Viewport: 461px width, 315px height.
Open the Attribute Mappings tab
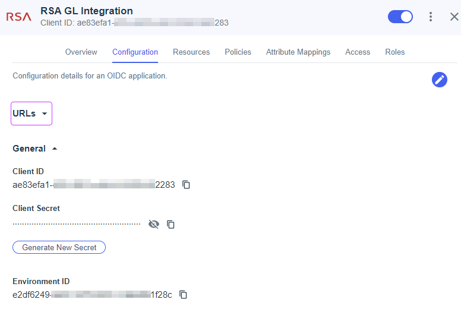click(298, 52)
